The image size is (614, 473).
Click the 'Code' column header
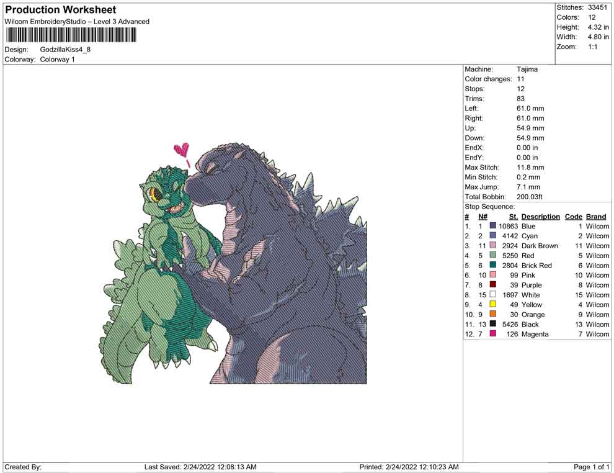(x=574, y=217)
